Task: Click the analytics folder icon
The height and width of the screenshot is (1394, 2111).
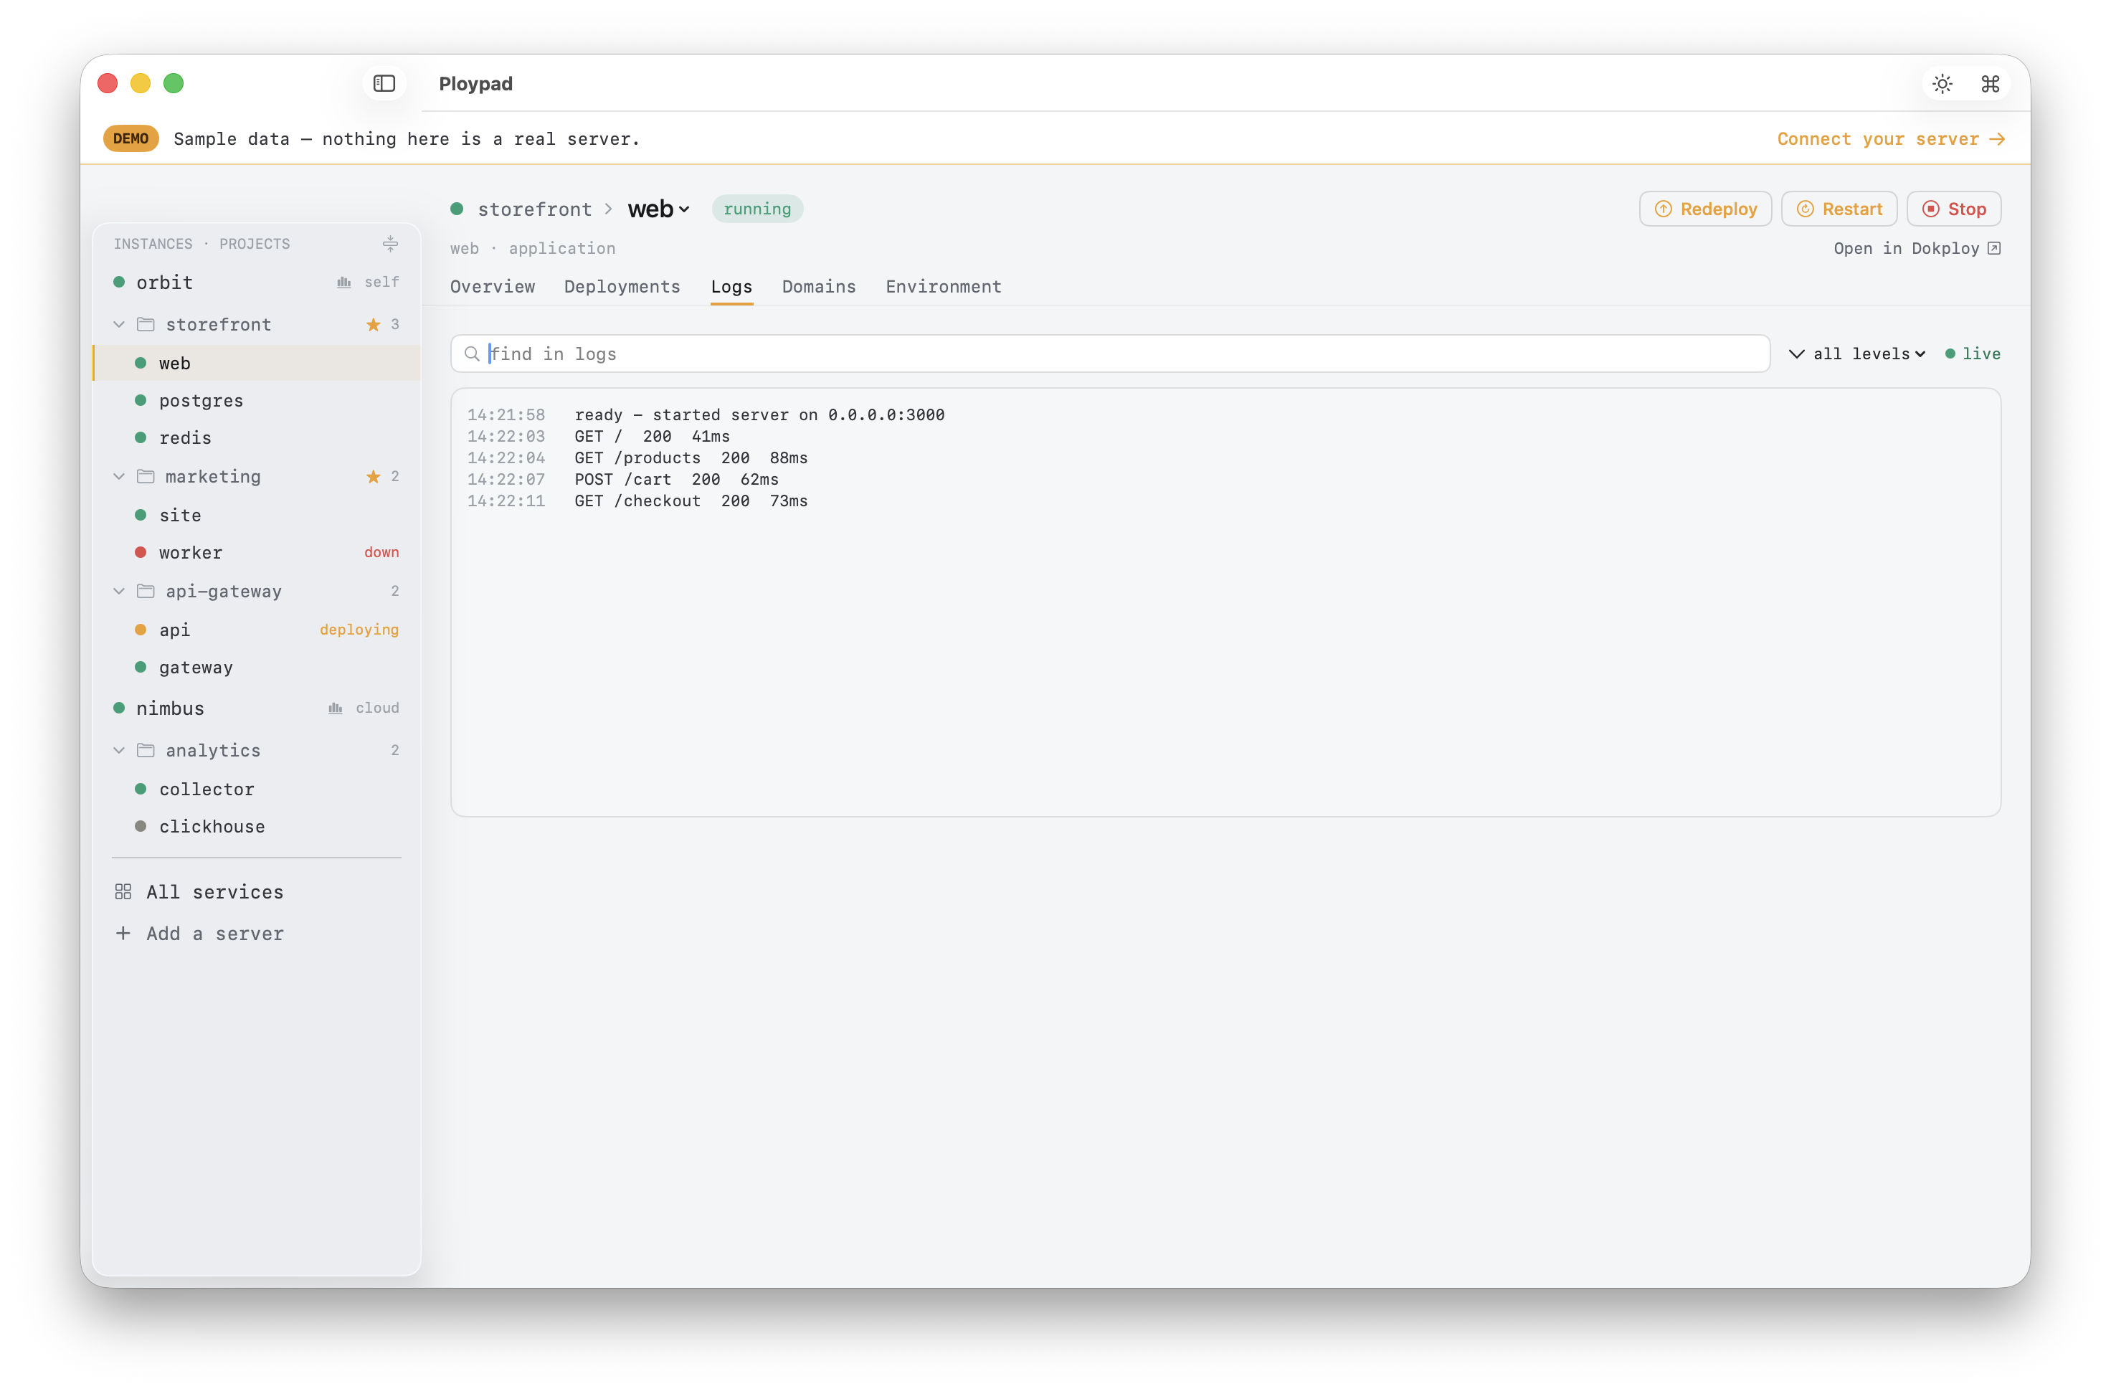Action: coord(146,750)
